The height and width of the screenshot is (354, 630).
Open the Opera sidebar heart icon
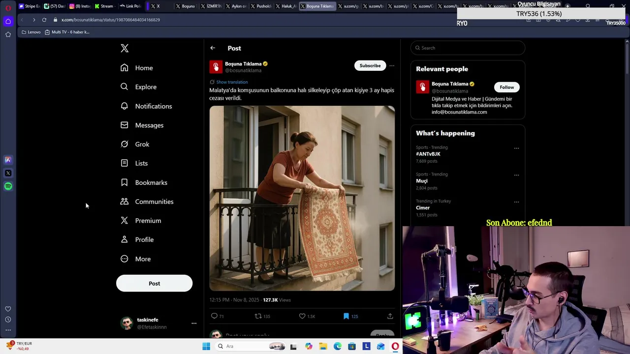coord(8,309)
